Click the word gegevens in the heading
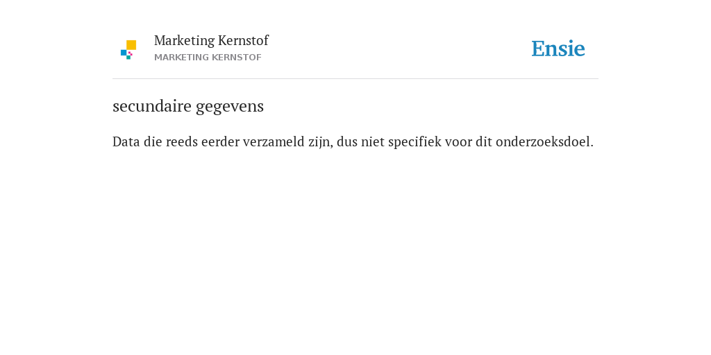This screenshot has width=711, height=355. click(230, 107)
